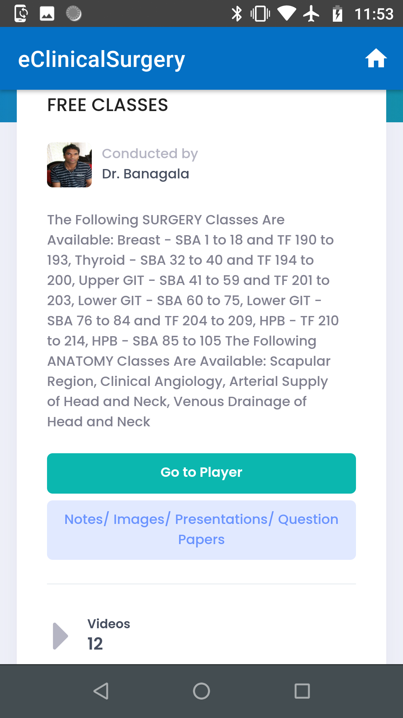Tap the FREE CLASSES heading
The width and height of the screenshot is (403, 718).
click(107, 105)
